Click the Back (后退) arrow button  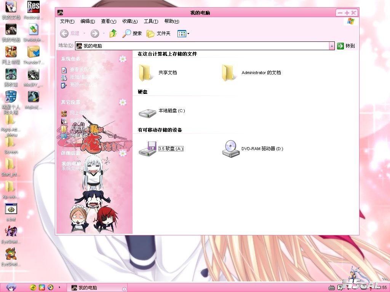point(70,33)
